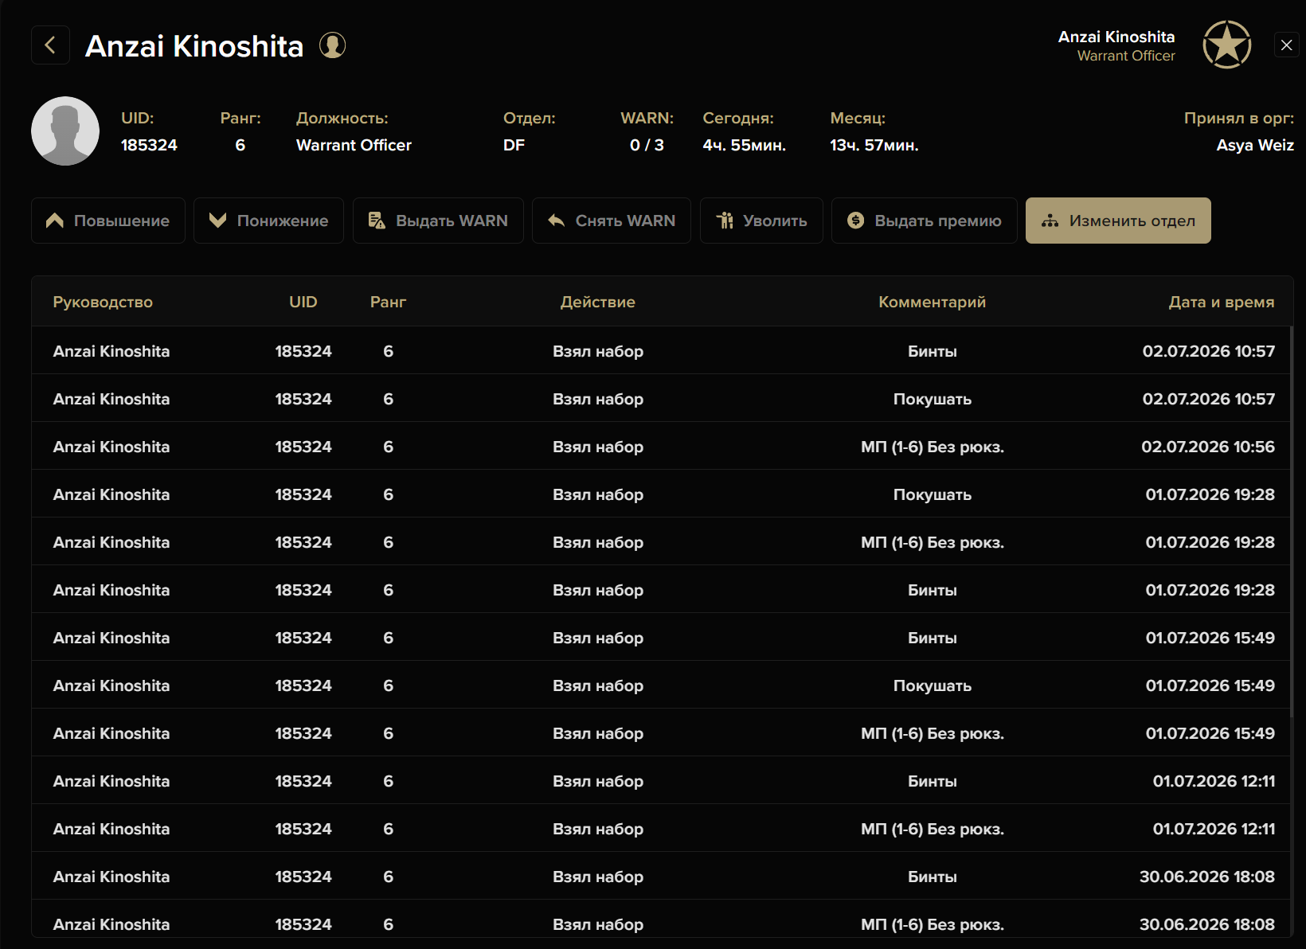
Task: Click the Руководство column header
Action: click(103, 302)
